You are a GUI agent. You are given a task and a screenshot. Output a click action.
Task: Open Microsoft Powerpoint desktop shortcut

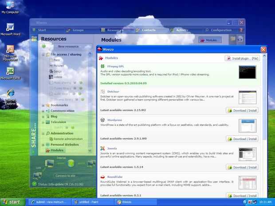[x=10, y=53]
